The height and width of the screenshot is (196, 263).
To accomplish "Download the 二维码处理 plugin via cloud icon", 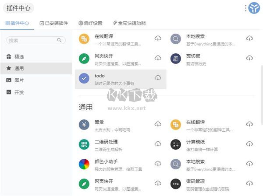I will tap(158, 144).
